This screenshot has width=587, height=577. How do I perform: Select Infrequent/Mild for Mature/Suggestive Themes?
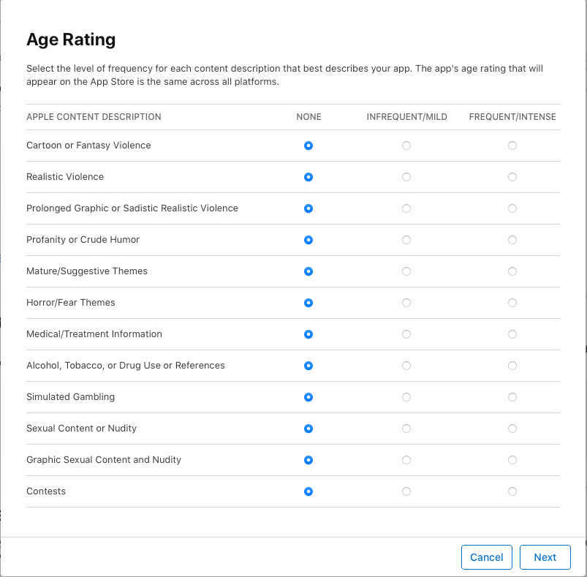pos(406,271)
